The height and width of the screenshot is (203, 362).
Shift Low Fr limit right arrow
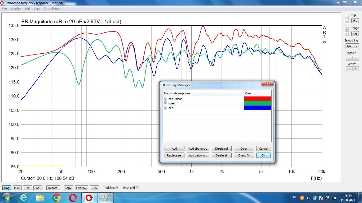(x=356, y=69)
